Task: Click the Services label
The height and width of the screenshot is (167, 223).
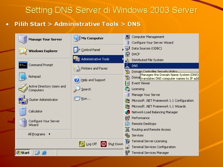Action: pos(138,135)
